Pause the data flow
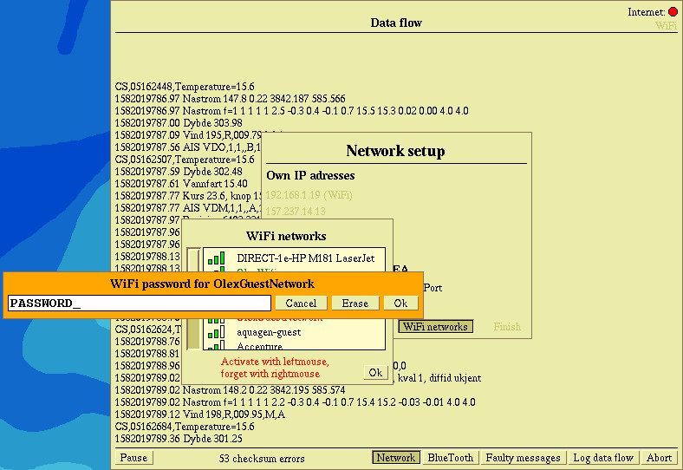The height and width of the screenshot is (470, 683). 133,458
